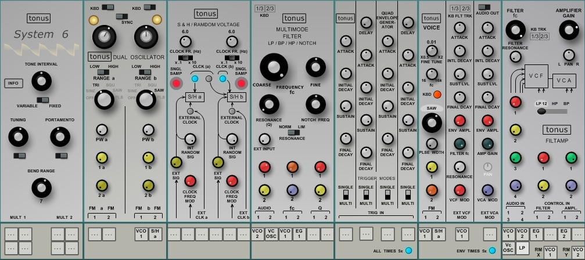Click the oscillator b waveform selector knob

pos(146,99)
